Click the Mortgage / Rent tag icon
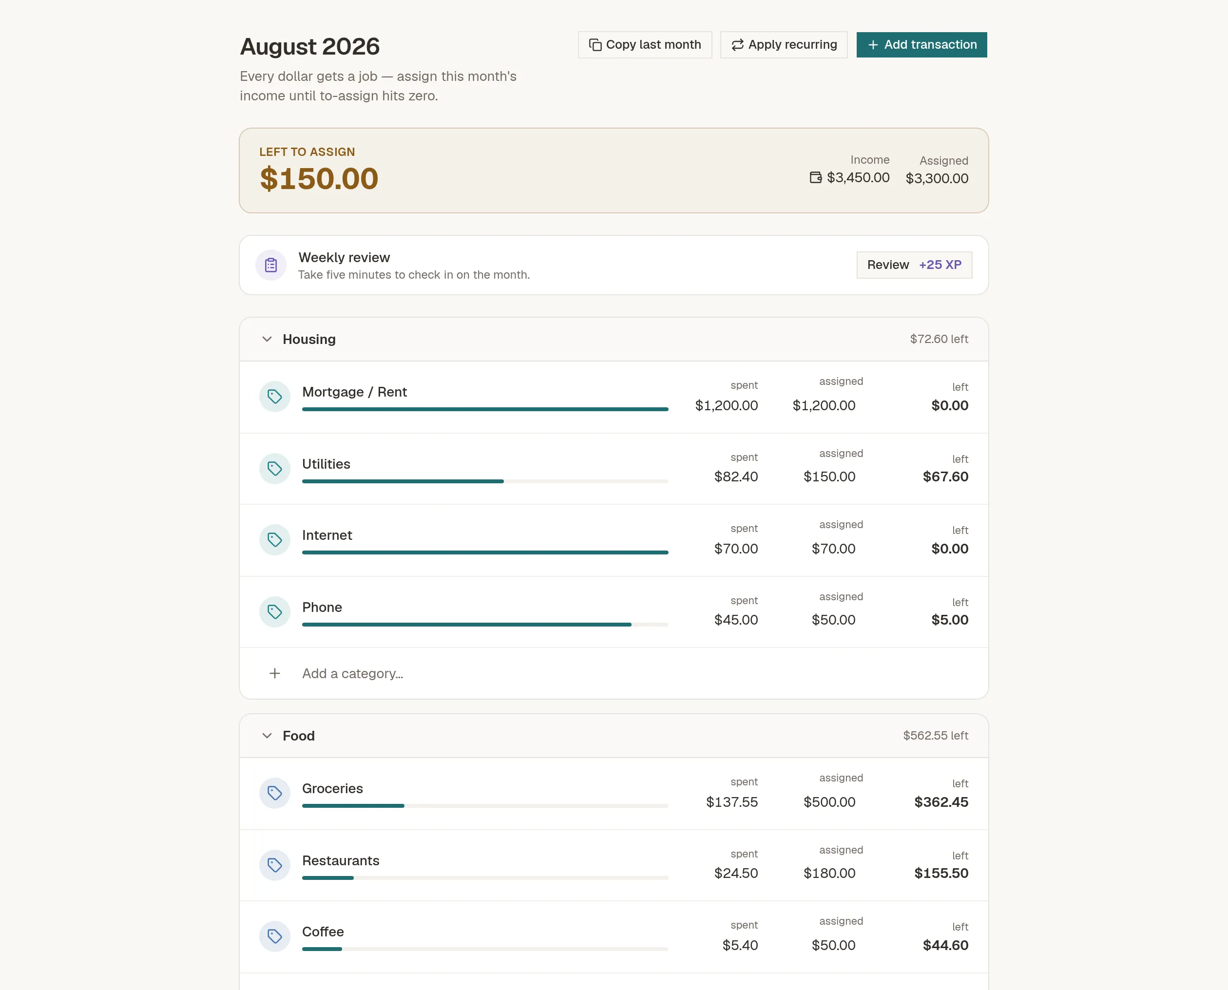Image resolution: width=1228 pixels, height=990 pixels. pos(274,397)
